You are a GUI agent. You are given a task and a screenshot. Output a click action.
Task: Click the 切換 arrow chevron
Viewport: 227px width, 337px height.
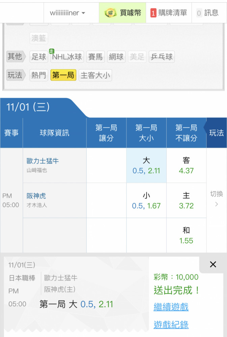pos(217,204)
